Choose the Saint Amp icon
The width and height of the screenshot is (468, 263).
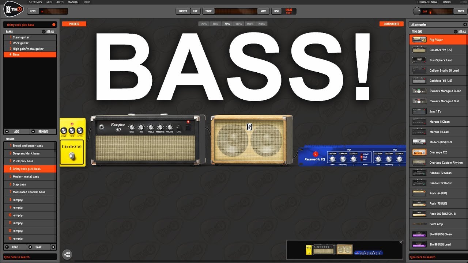[x=419, y=224]
